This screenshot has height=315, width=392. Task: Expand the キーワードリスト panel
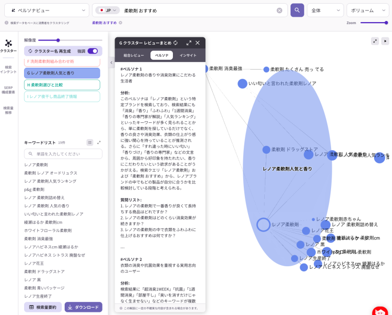[99, 142]
